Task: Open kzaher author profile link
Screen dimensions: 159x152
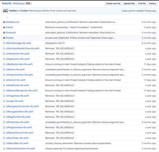Action: [25, 10]
